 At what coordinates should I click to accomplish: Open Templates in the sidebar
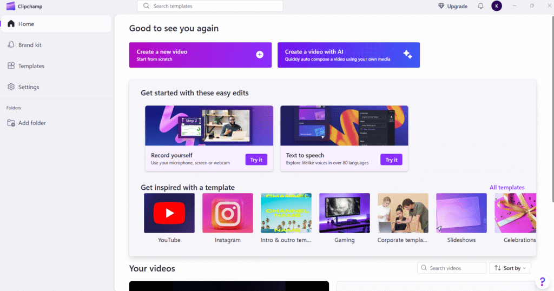pyautogui.click(x=31, y=66)
